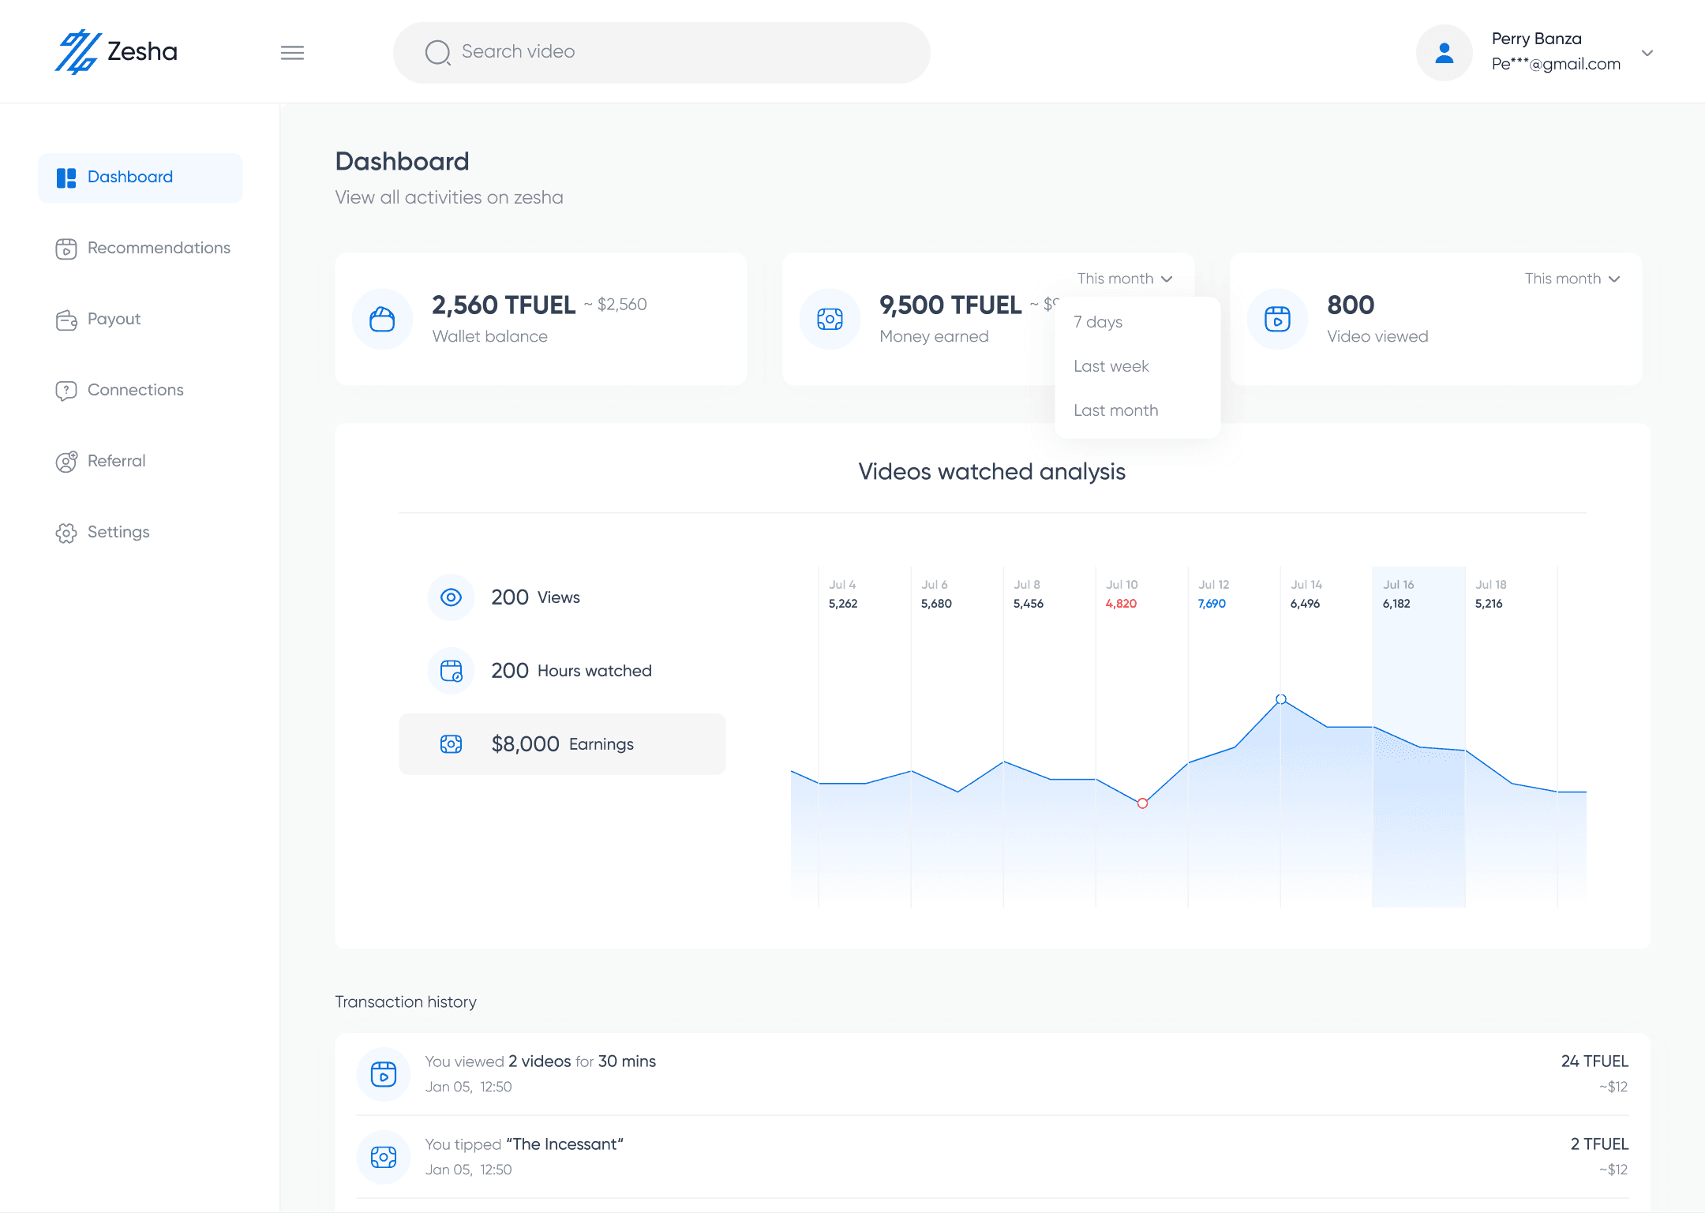
Task: Click the Money earned icon
Action: click(x=830, y=319)
